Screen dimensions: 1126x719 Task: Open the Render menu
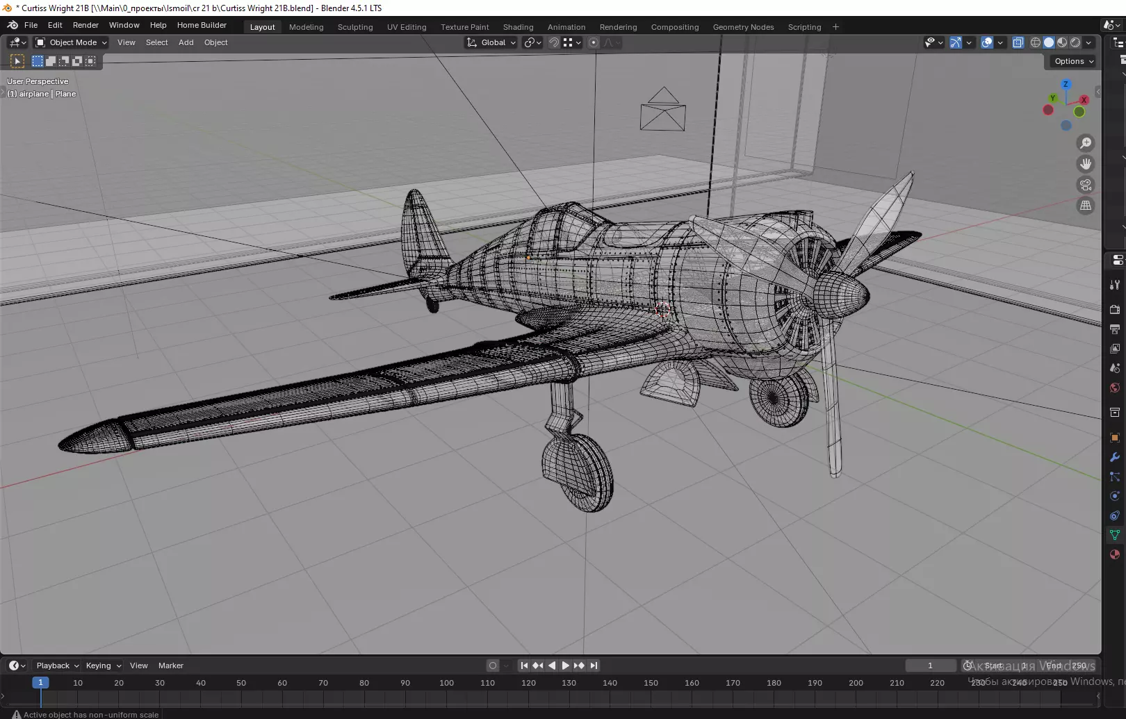coord(86,25)
